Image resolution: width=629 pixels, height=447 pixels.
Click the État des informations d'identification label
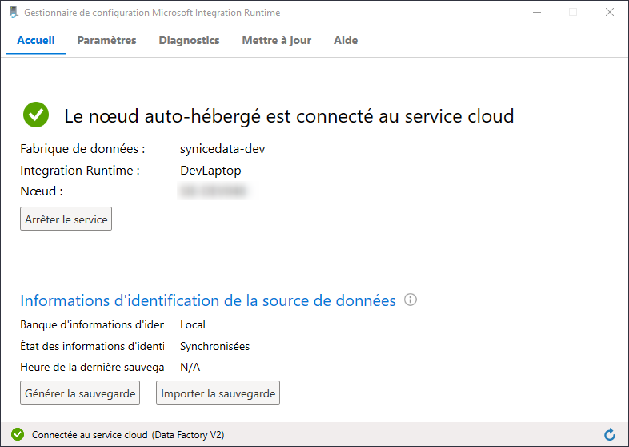click(92, 346)
